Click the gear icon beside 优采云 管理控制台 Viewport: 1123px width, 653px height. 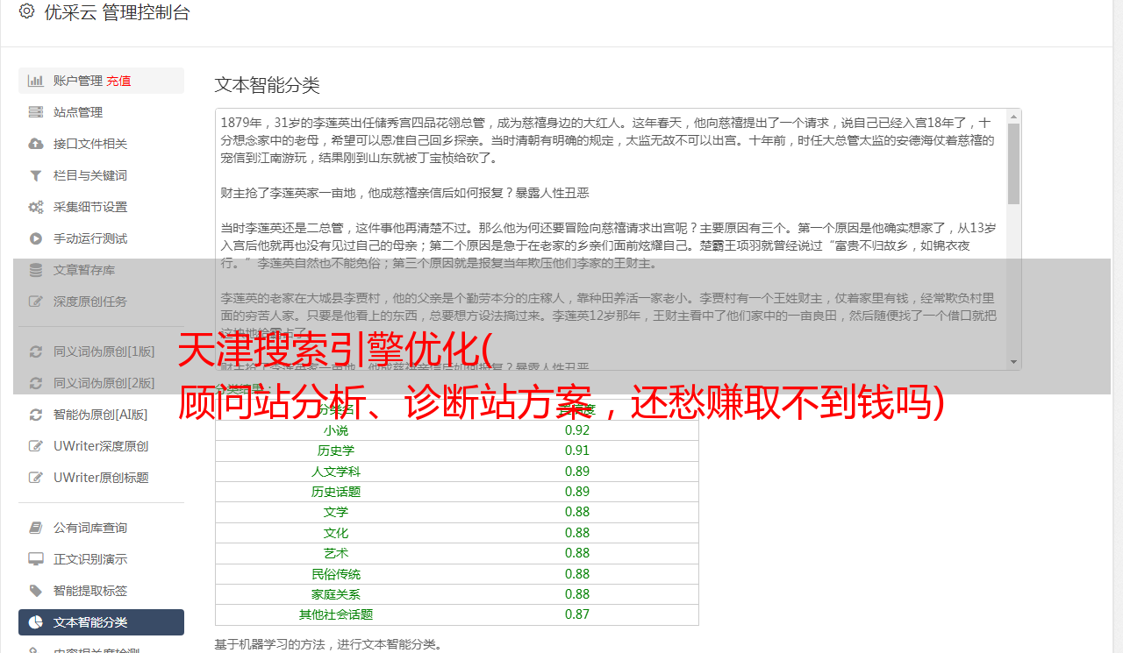26,12
